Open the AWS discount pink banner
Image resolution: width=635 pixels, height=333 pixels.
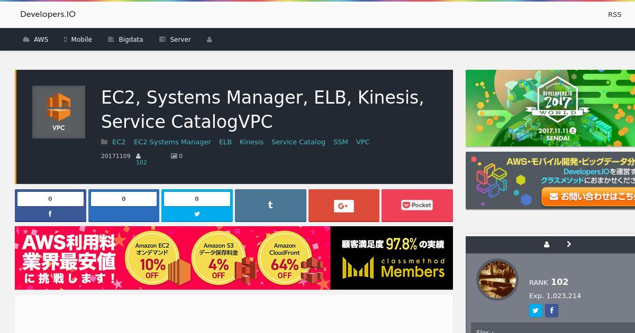click(x=173, y=258)
